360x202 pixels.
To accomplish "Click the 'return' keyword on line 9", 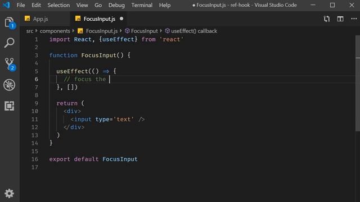I will 67,103.
